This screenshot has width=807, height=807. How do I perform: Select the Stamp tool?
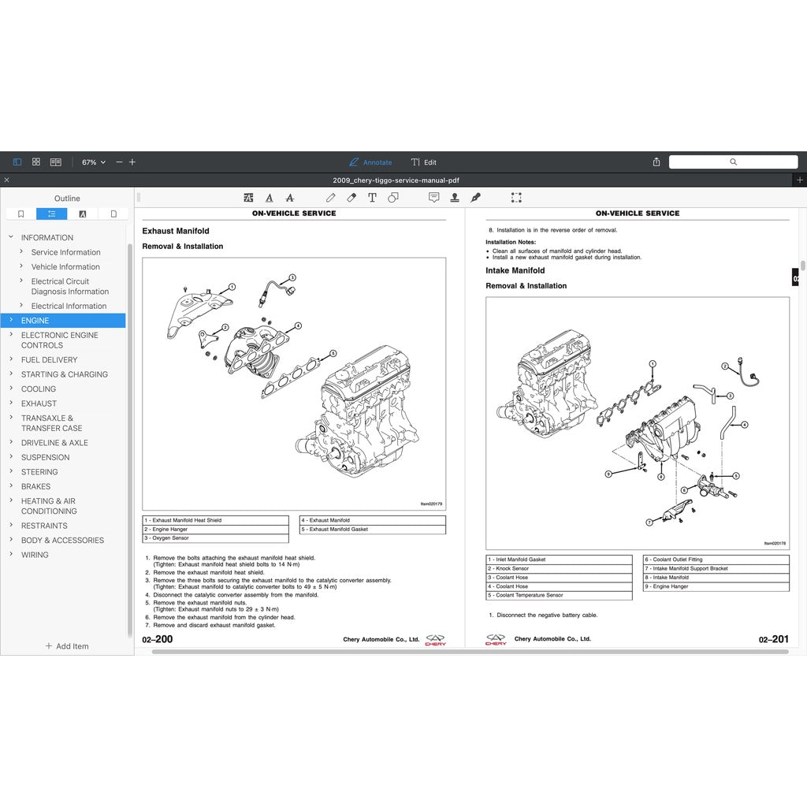point(456,198)
